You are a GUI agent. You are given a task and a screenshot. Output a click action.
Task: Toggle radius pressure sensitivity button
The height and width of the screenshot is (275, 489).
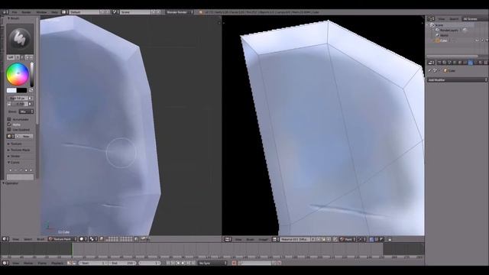(31, 99)
